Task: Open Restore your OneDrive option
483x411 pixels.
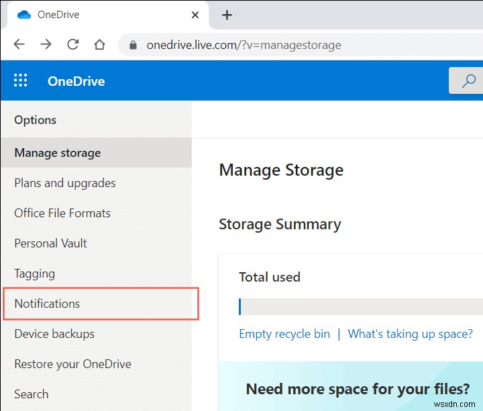Action: pyautogui.click(x=97, y=364)
